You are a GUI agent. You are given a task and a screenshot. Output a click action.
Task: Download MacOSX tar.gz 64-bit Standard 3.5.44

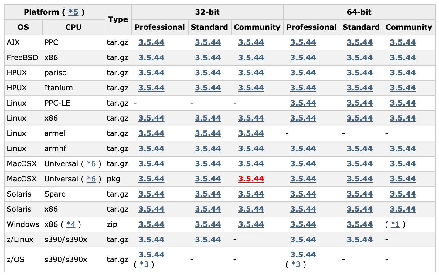tap(359, 164)
